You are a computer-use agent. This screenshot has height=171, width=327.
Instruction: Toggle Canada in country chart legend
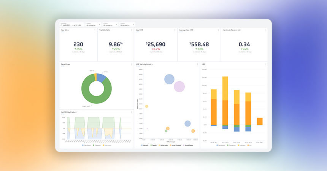(154, 145)
